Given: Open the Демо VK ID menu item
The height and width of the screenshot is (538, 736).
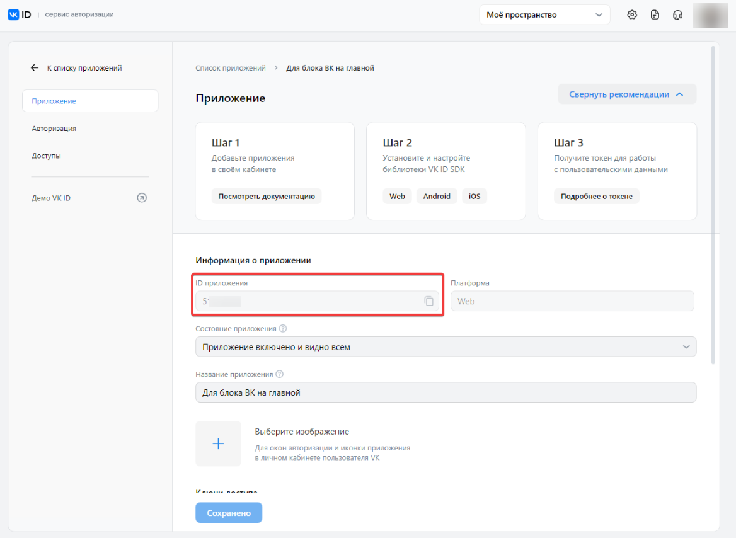Looking at the screenshot, I should tap(51, 198).
